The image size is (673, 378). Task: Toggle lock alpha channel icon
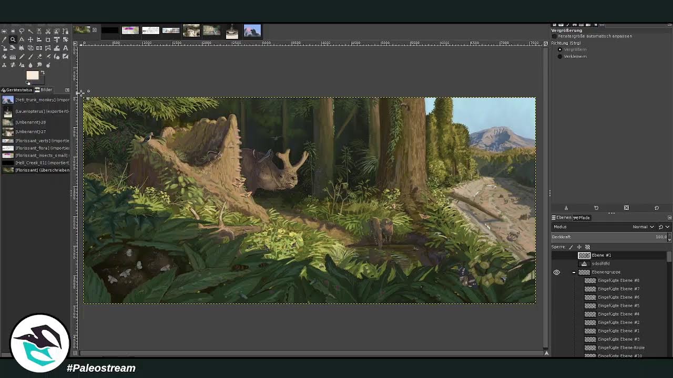(587, 247)
